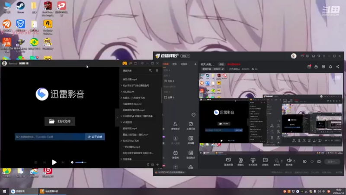Open the 弹幕秀 danmaku show tool
Screen dimensions: 346x195
(x=176, y=155)
